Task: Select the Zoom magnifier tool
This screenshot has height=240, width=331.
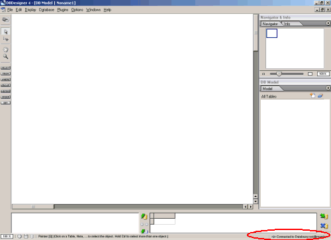Action: [x=5, y=56]
